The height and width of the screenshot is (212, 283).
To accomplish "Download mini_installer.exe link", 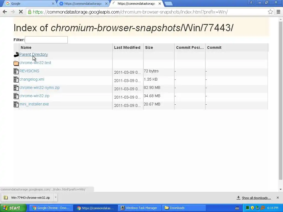I will (34, 104).
